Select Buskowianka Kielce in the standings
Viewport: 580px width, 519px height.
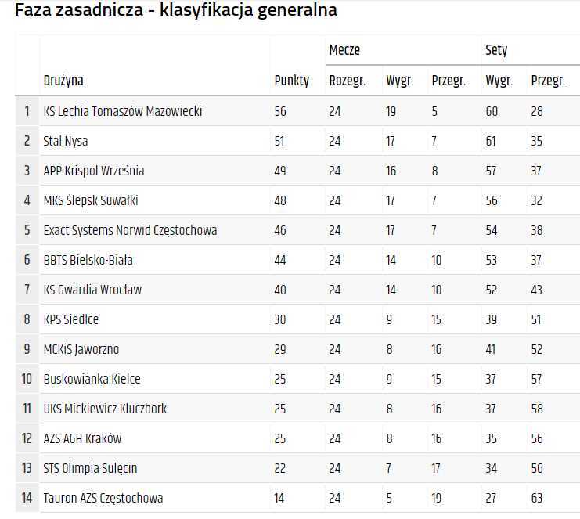(92, 379)
